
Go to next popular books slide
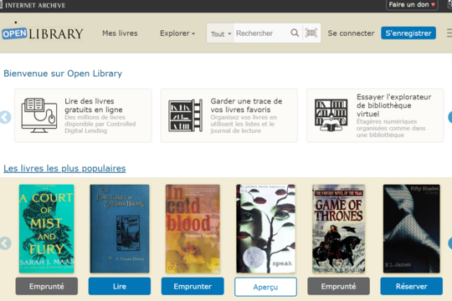pyautogui.click(x=449, y=243)
